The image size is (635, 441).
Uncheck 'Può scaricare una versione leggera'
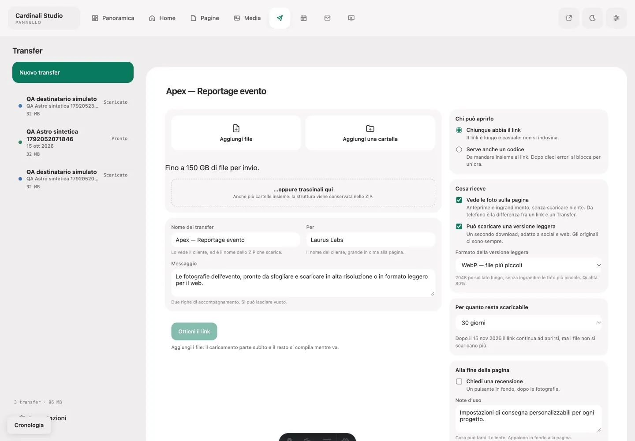tap(459, 226)
